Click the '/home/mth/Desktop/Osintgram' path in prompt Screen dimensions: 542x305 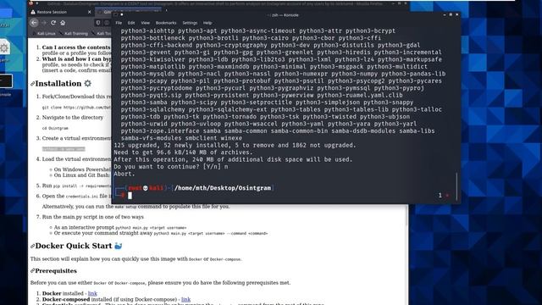pyautogui.click(x=223, y=188)
